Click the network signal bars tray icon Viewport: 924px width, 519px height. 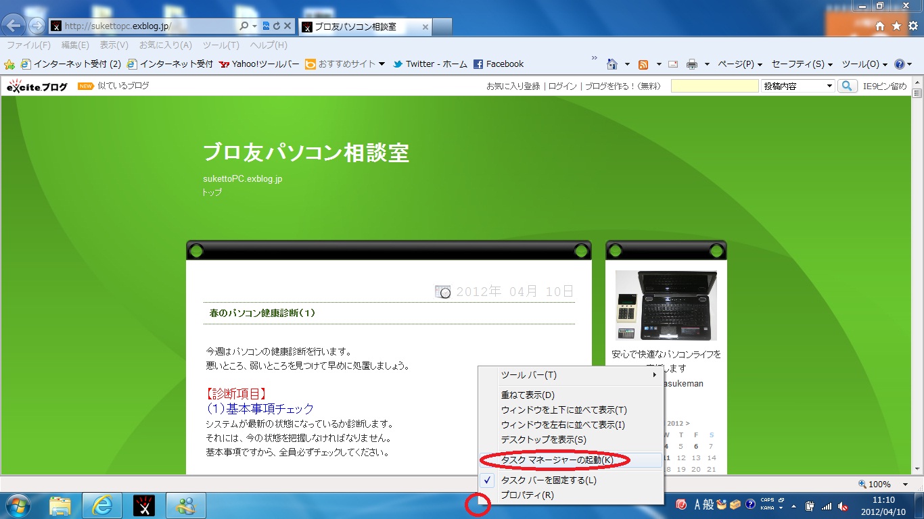coord(826,506)
